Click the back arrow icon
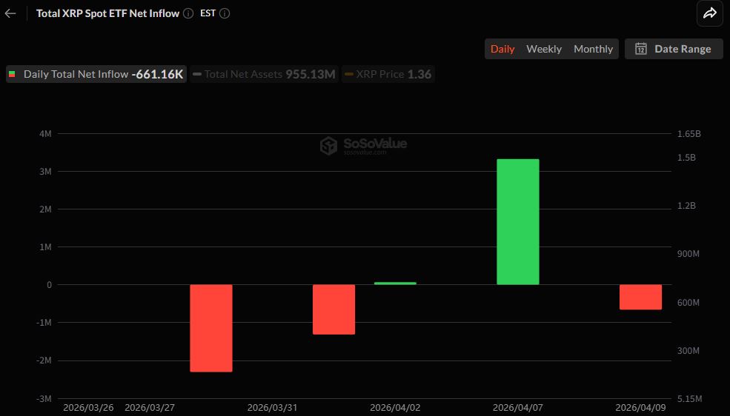Viewport: 730px width, 416px height. (10, 13)
